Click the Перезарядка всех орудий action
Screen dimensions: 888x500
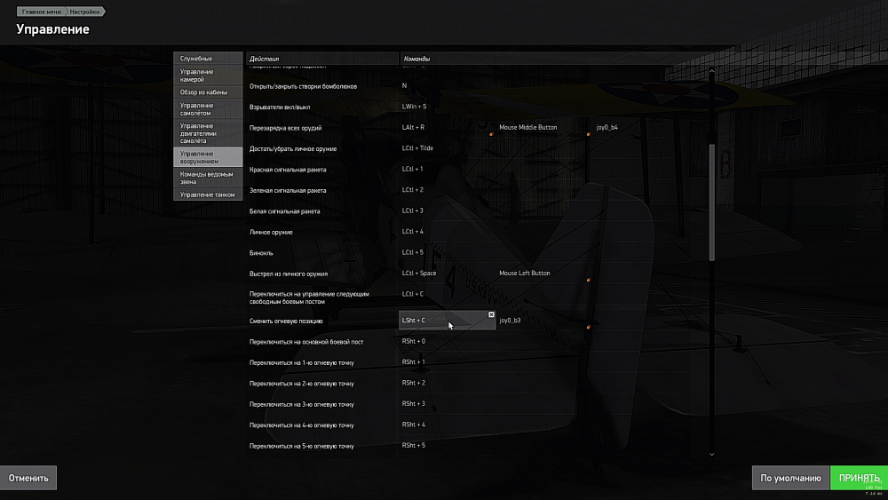point(285,128)
